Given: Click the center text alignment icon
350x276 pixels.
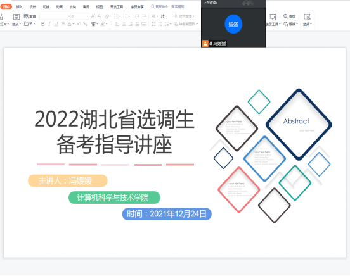Looking at the screenshot, I should tap(124, 24).
